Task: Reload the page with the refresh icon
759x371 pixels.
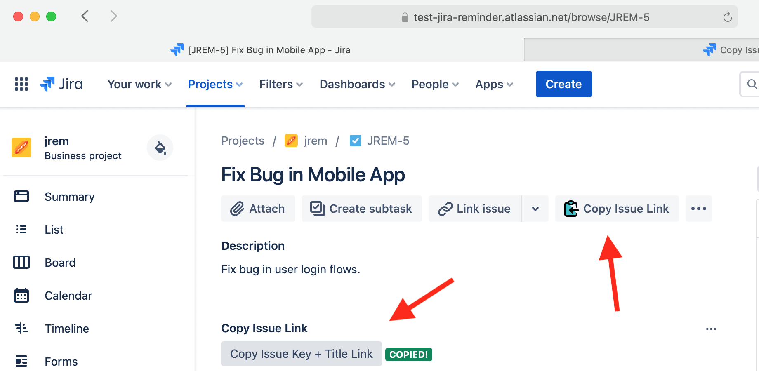Action: 727,17
